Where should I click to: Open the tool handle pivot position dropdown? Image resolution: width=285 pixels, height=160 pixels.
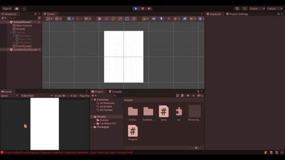(x=49, y=19)
